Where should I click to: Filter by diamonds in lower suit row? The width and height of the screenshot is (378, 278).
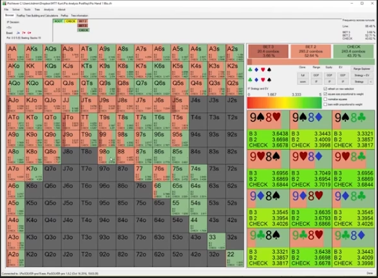(257, 80)
